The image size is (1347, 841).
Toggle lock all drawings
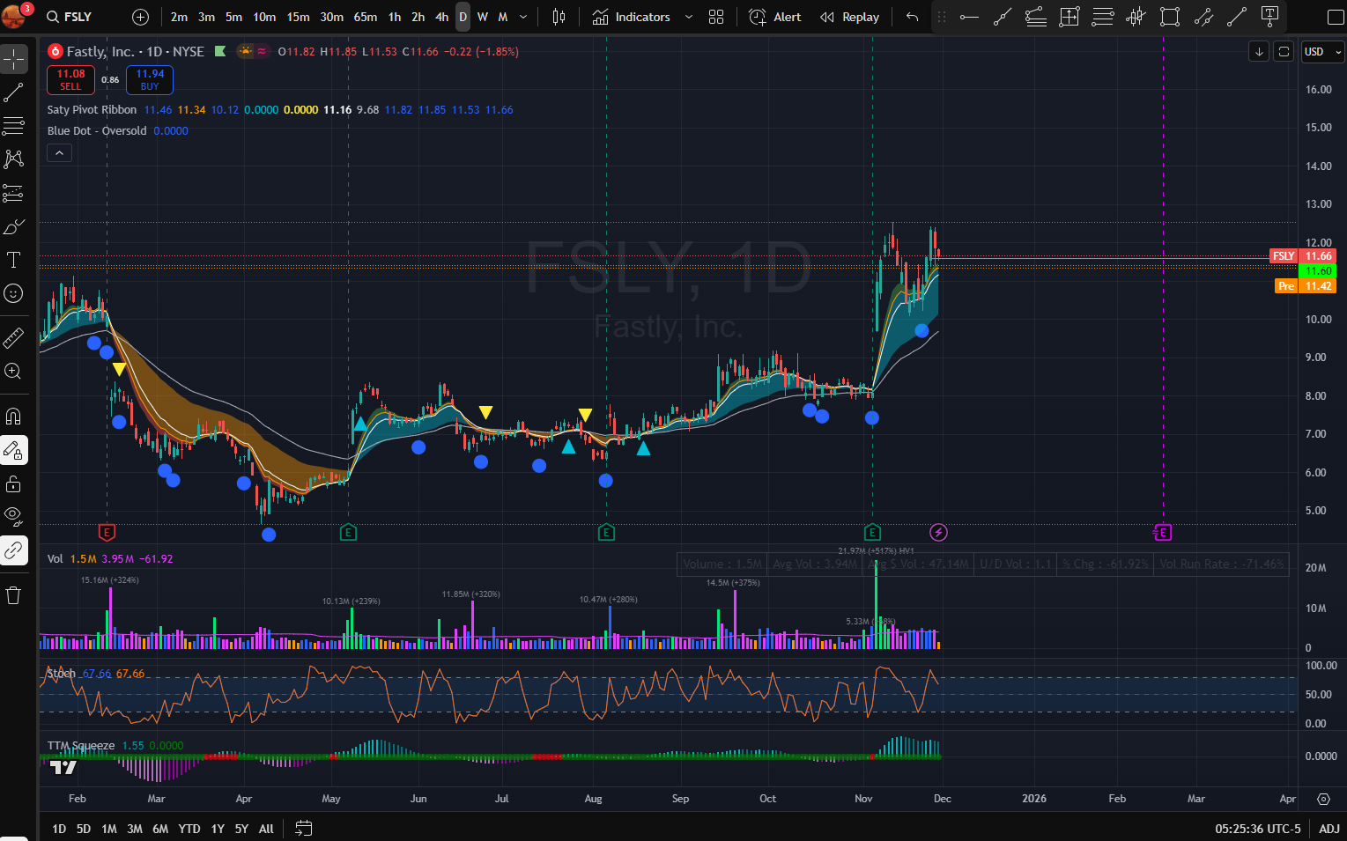14,483
